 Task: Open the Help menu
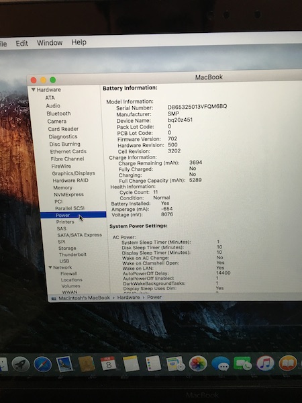(x=79, y=42)
